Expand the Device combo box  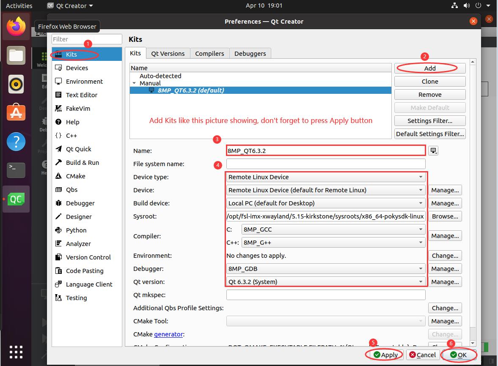pyautogui.click(x=325, y=190)
